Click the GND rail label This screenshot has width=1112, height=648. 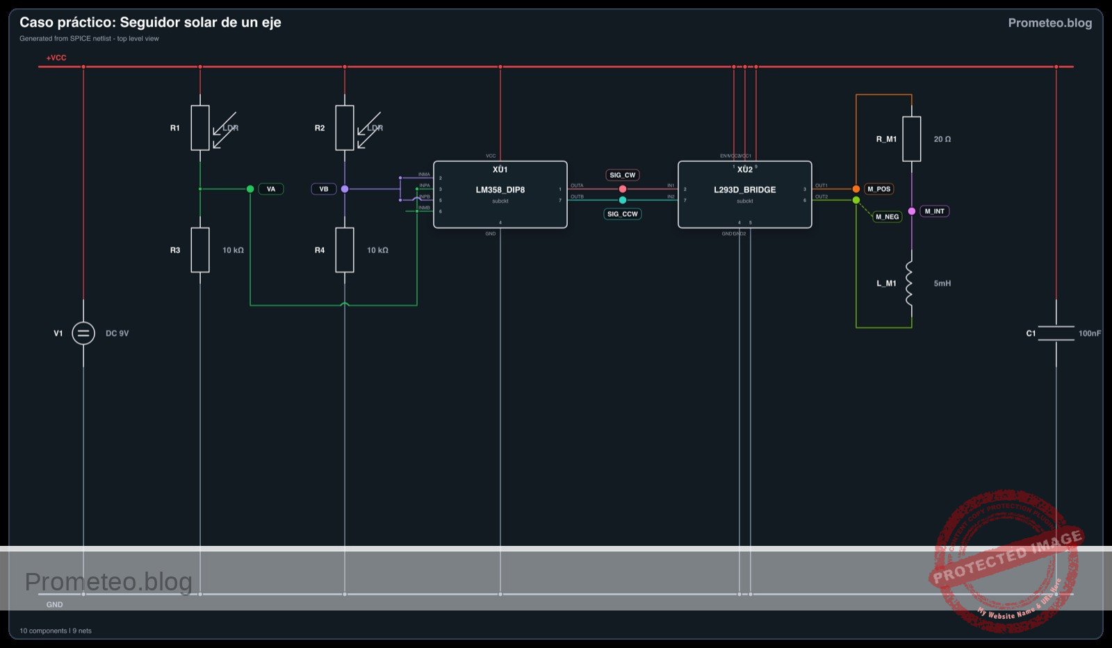pos(54,605)
